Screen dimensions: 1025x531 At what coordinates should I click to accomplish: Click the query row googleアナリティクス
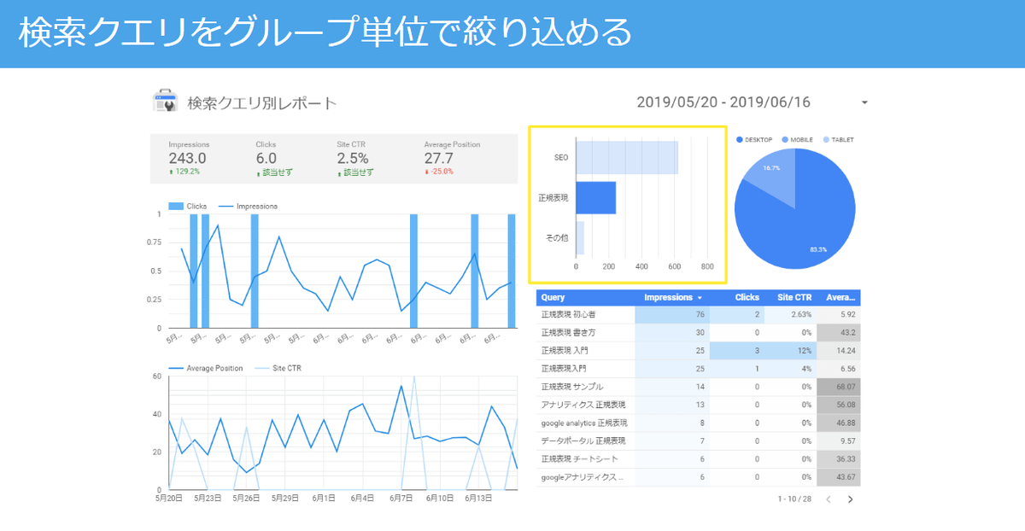click(699, 477)
